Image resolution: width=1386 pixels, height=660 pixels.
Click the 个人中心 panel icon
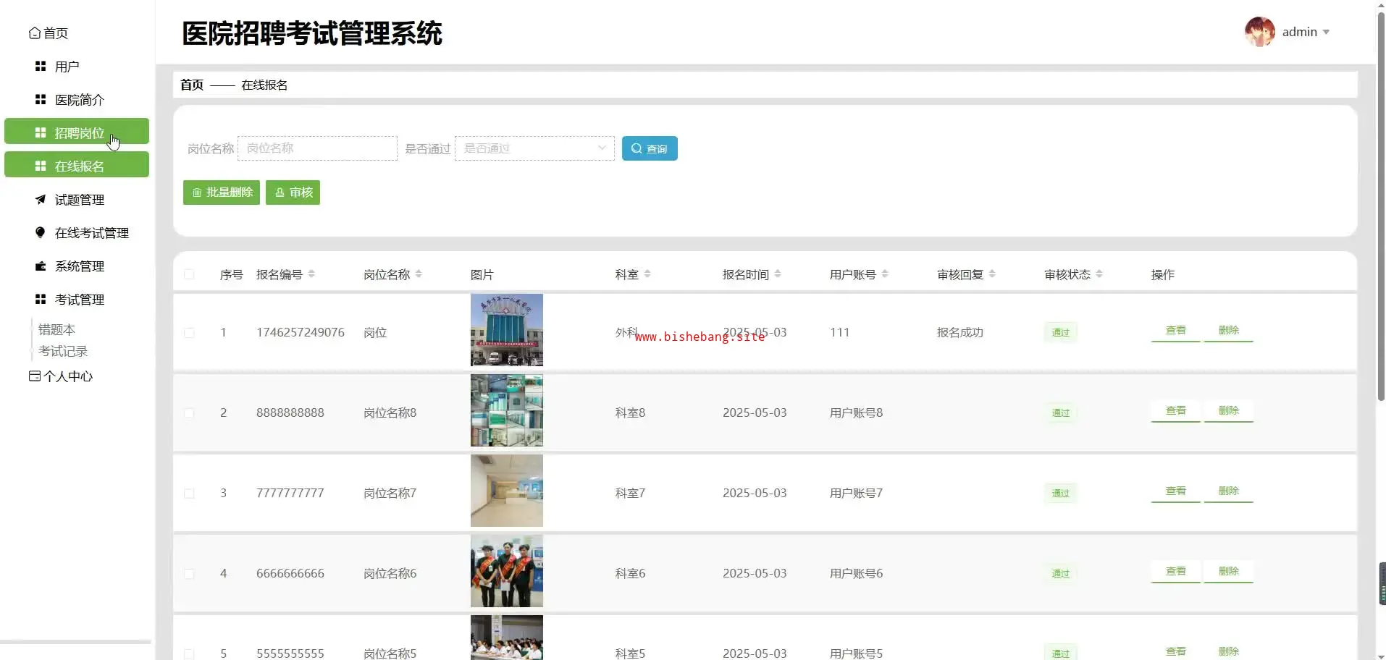tap(34, 376)
